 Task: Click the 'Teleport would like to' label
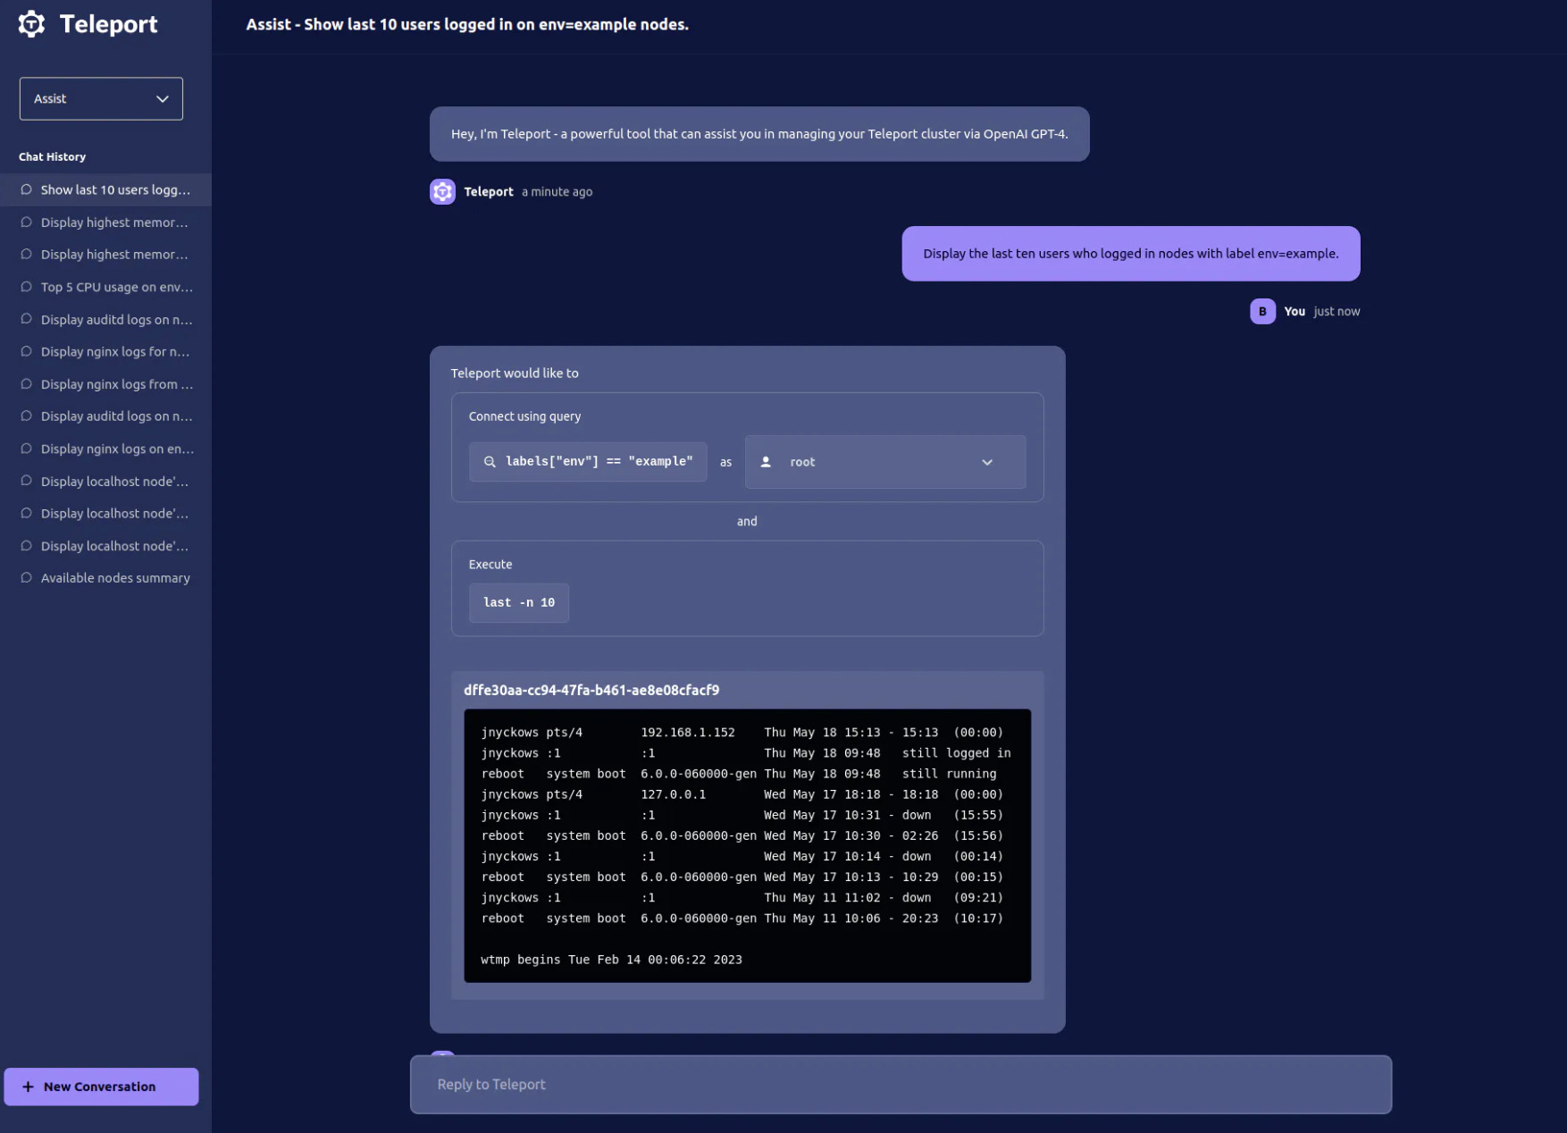tap(515, 373)
